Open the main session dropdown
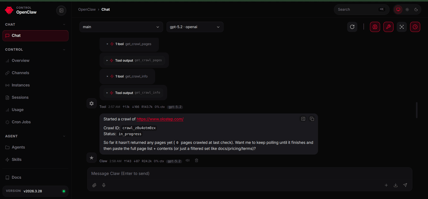The height and width of the screenshot is (199, 428). point(121,27)
